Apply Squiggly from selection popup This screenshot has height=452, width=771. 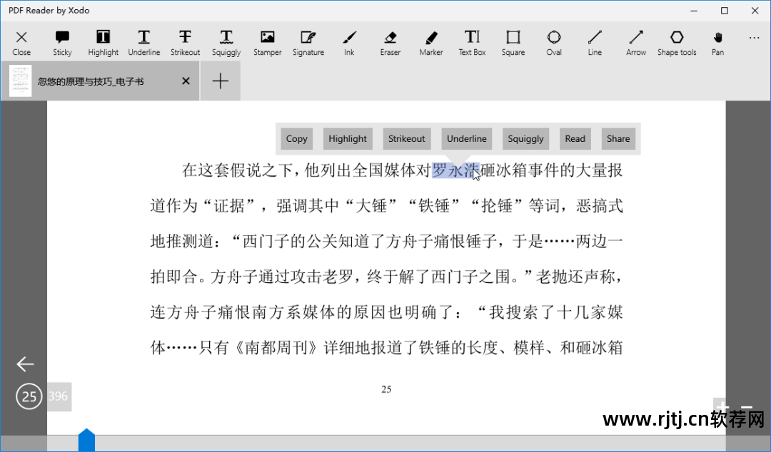pos(525,138)
